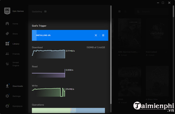Viewport: 175px width, 114px height.
Task: Open A Short Hike options menu
Action: tap(166, 99)
